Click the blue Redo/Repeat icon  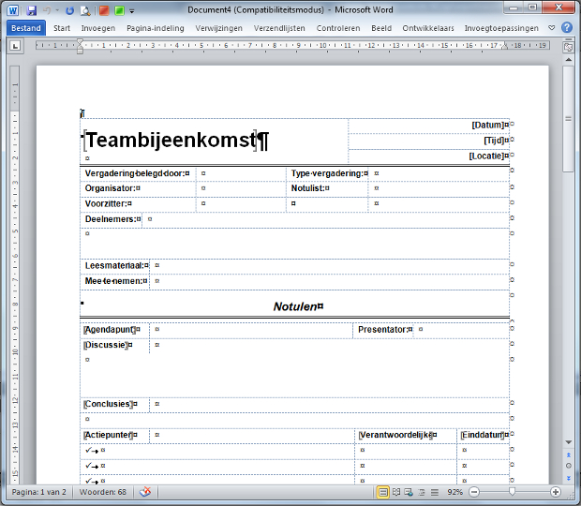[69, 10]
